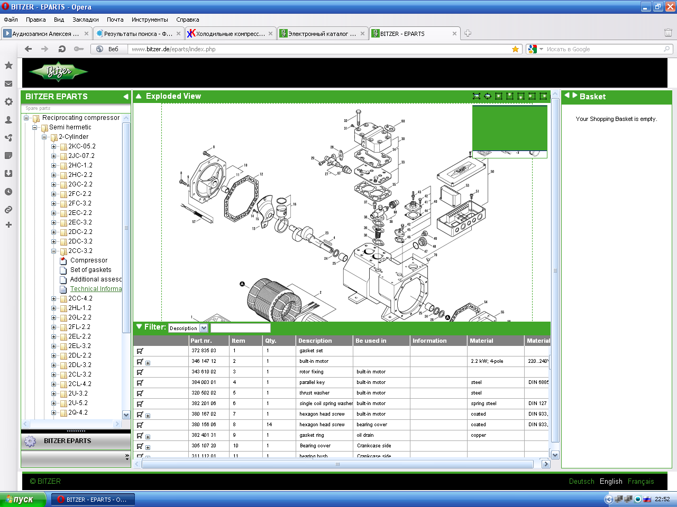Select English language link
Image resolution: width=677 pixels, height=507 pixels.
coord(611,481)
